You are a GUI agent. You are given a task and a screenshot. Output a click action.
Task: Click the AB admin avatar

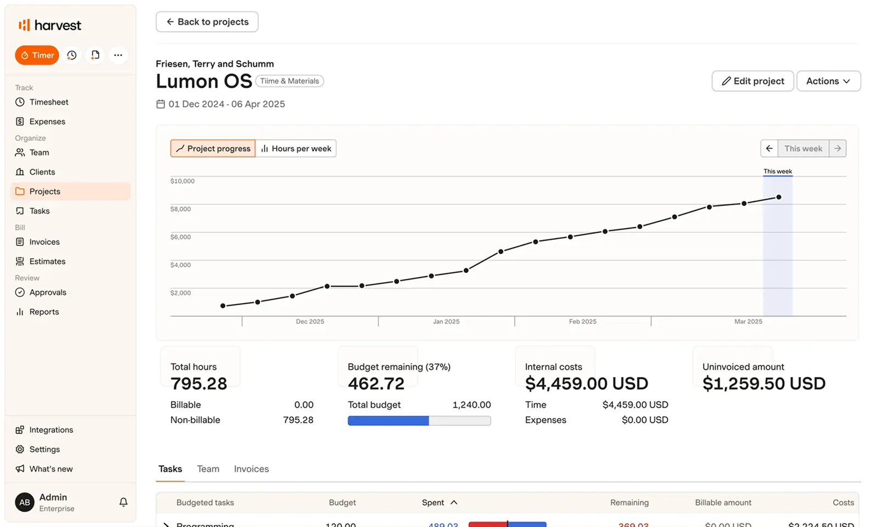pyautogui.click(x=25, y=502)
